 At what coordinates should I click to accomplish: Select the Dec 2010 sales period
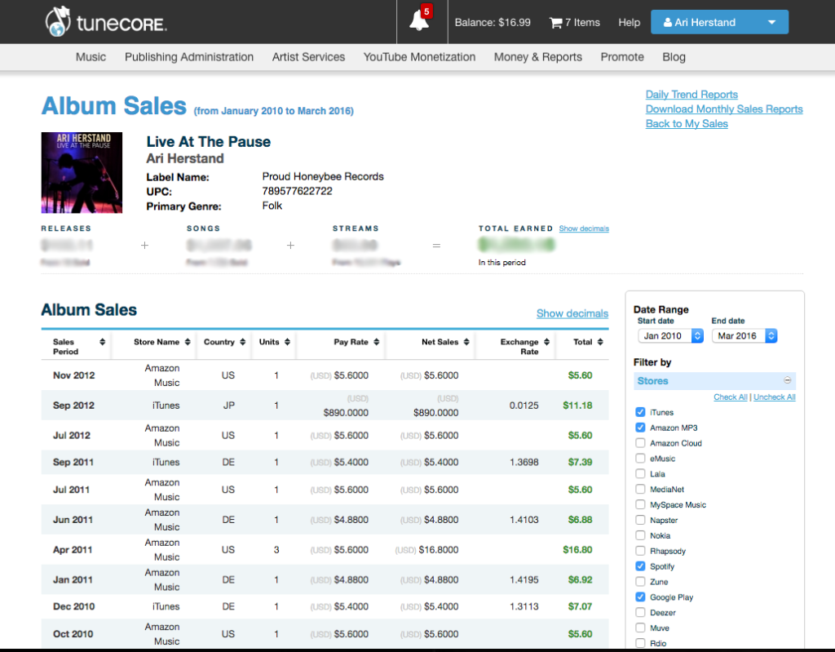click(x=73, y=606)
